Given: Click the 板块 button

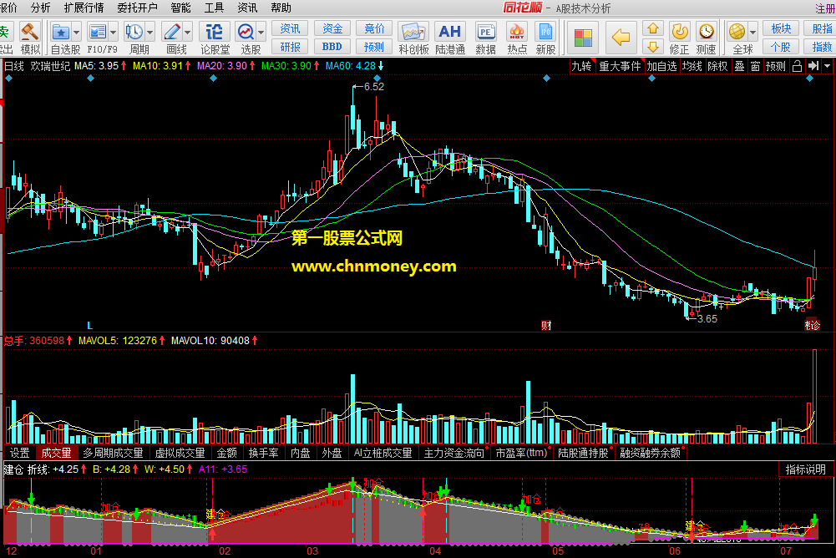Looking at the screenshot, I should (x=781, y=28).
